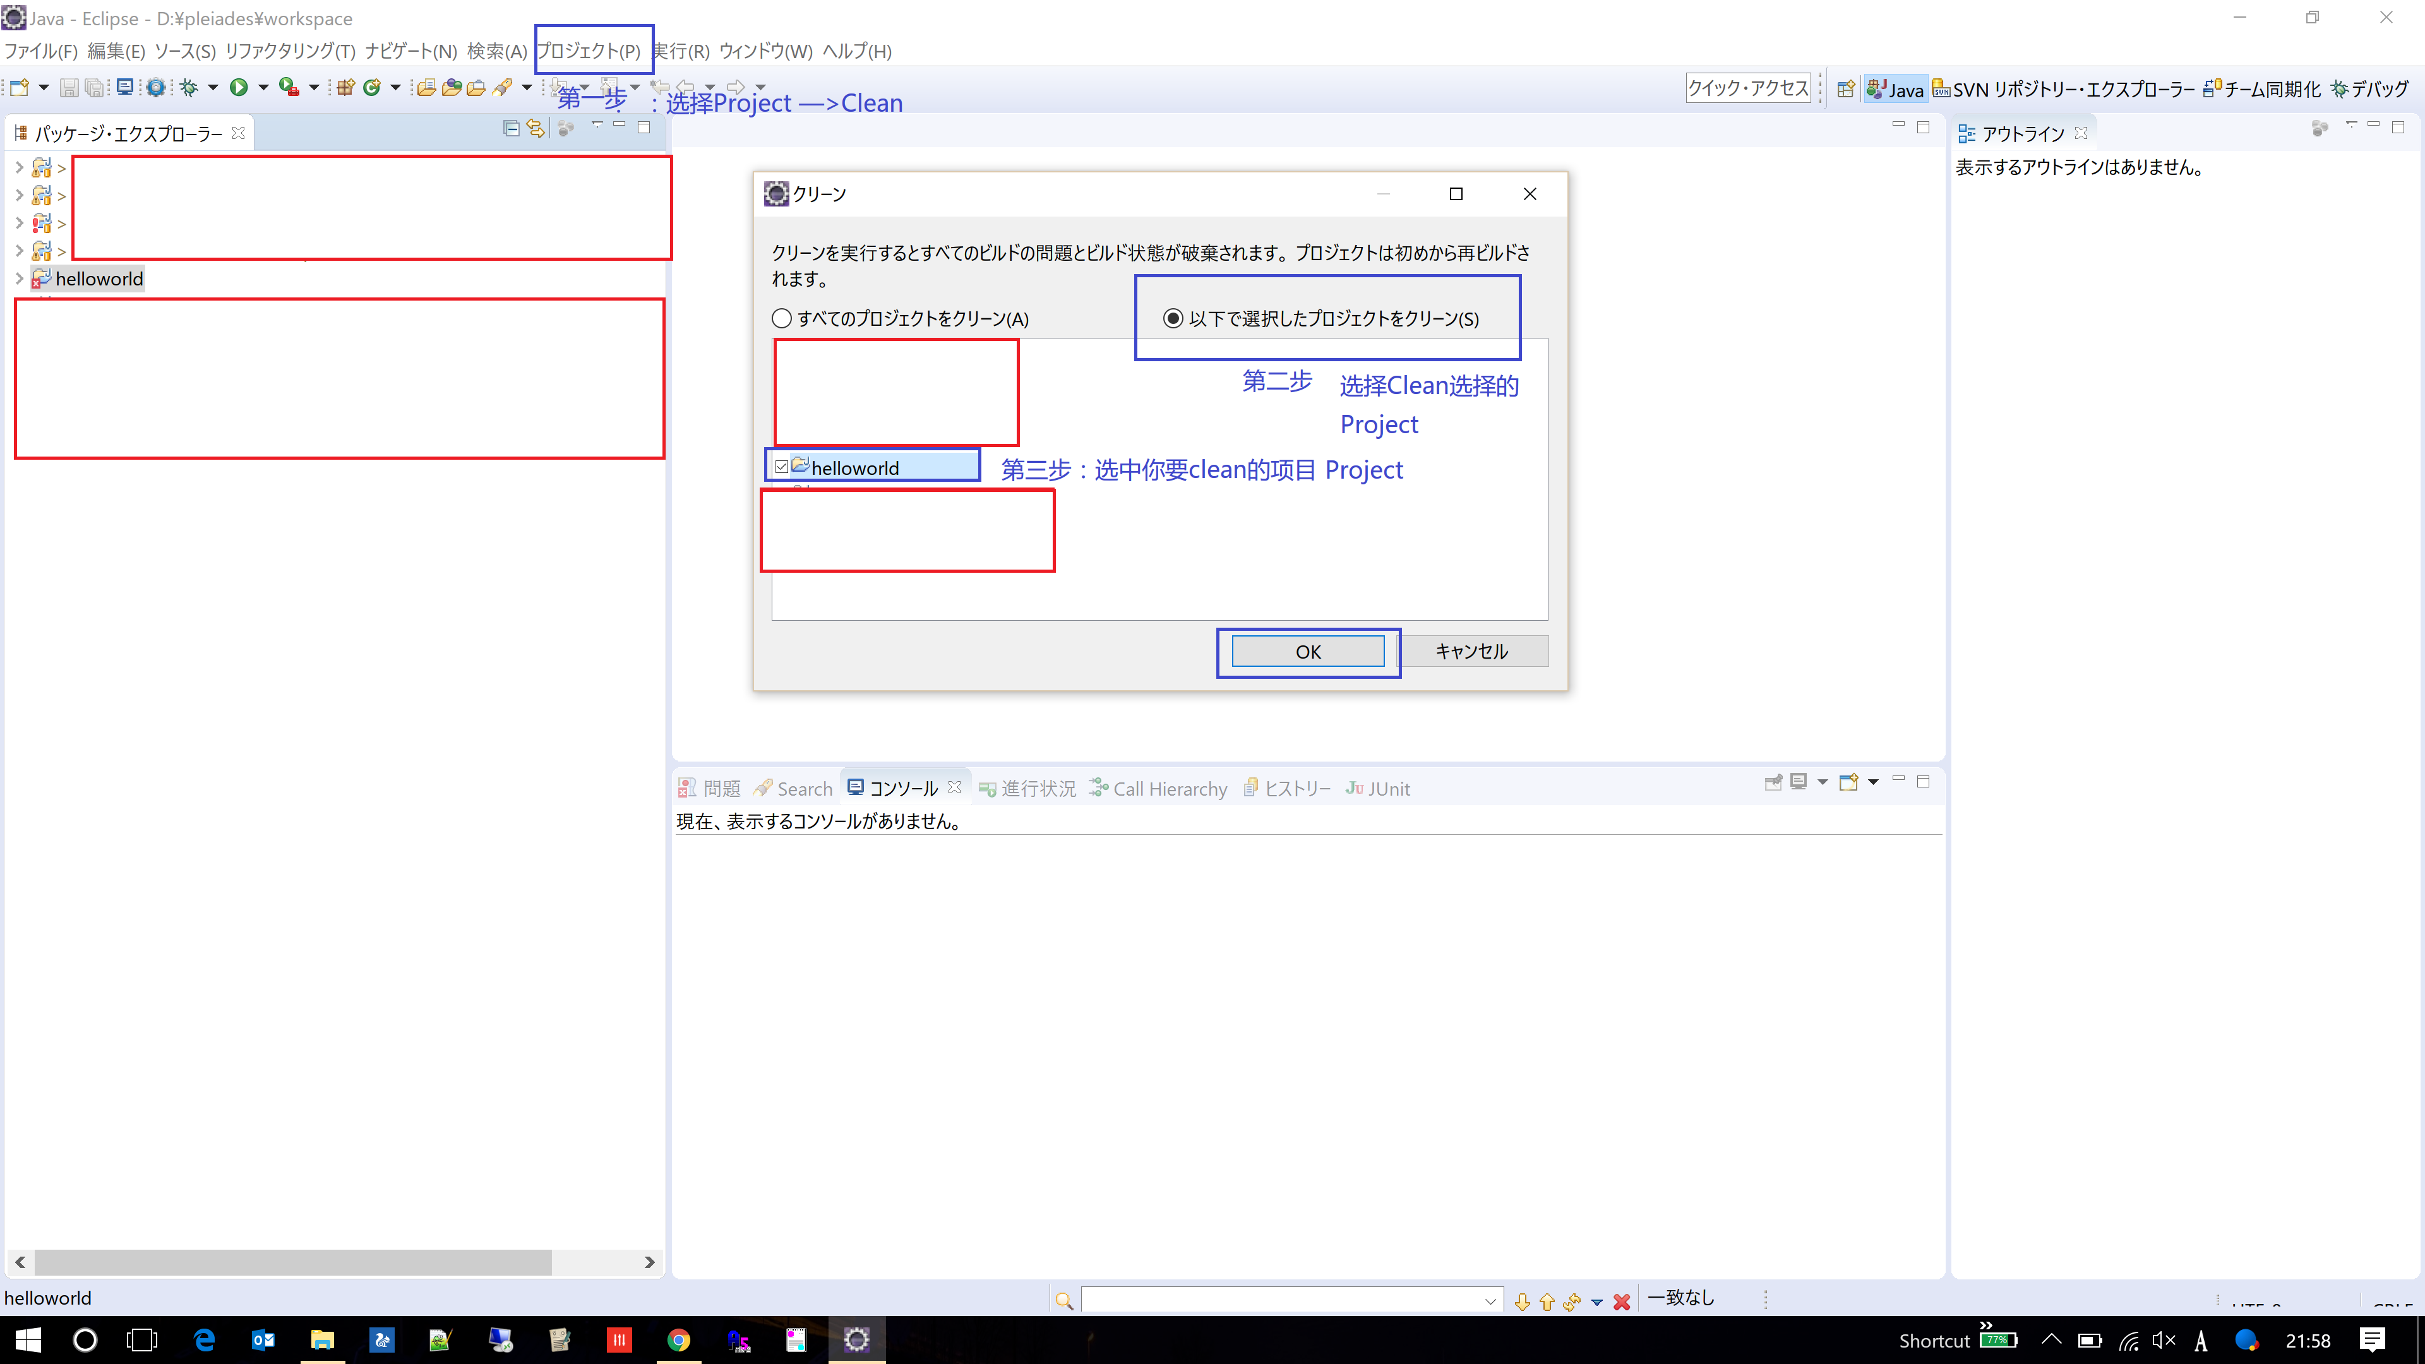This screenshot has width=2425, height=1364.
Task: Click the New wizard toolbar icon
Action: pyautogui.click(x=20, y=88)
